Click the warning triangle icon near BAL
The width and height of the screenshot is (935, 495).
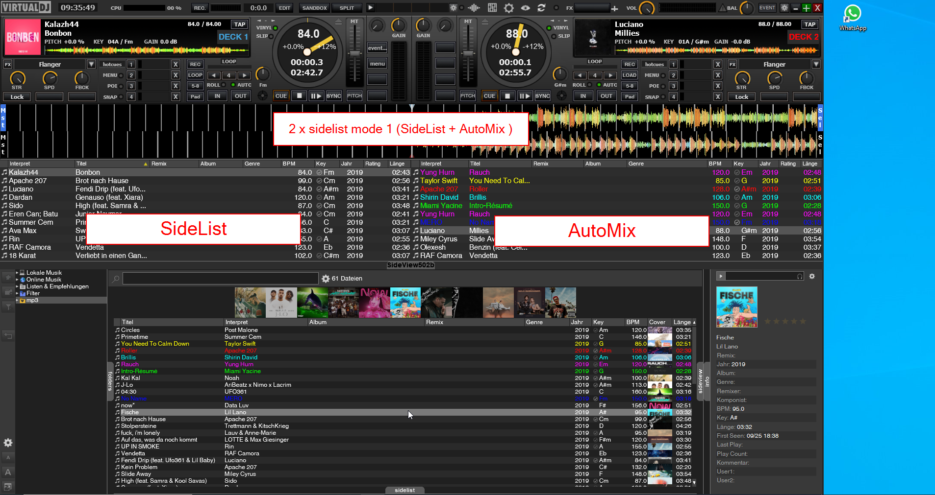pyautogui.click(x=723, y=8)
